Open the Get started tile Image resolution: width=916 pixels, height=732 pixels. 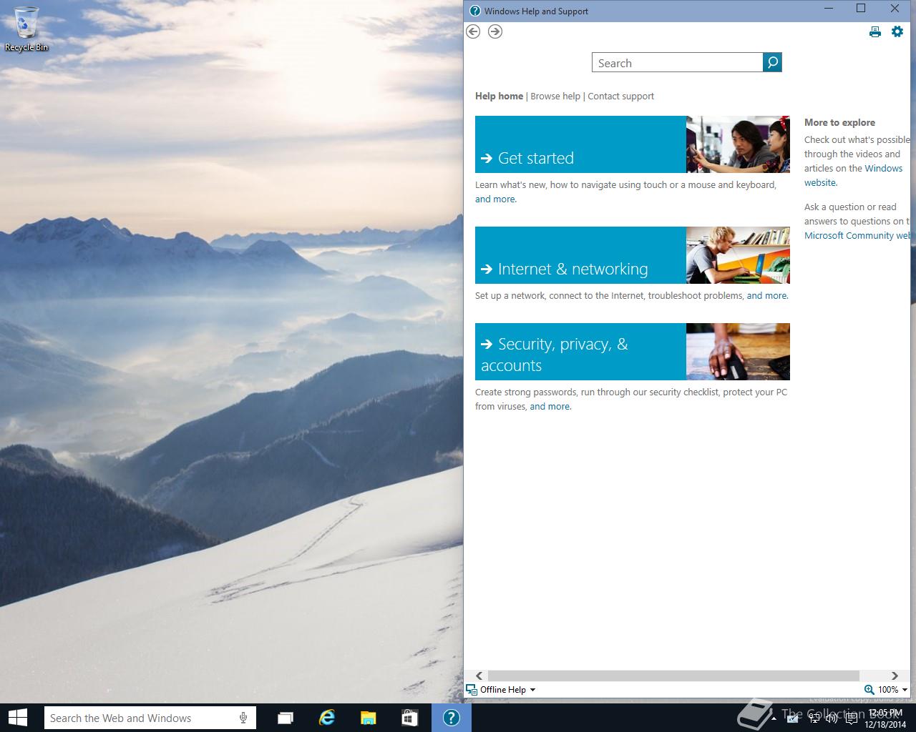click(x=580, y=144)
